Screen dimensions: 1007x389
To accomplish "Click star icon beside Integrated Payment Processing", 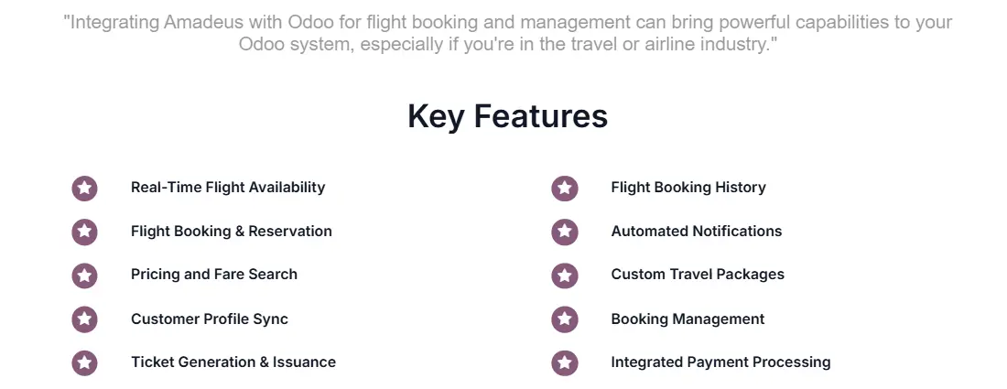I will 565,362.
